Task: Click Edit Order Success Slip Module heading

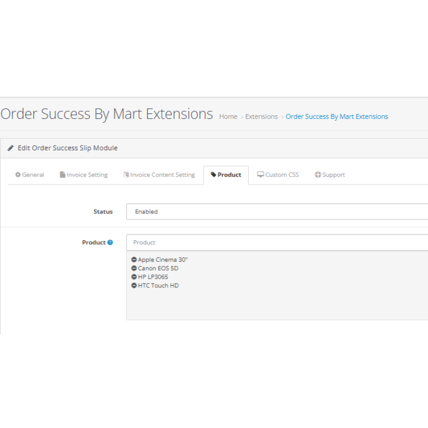Action: tap(67, 148)
